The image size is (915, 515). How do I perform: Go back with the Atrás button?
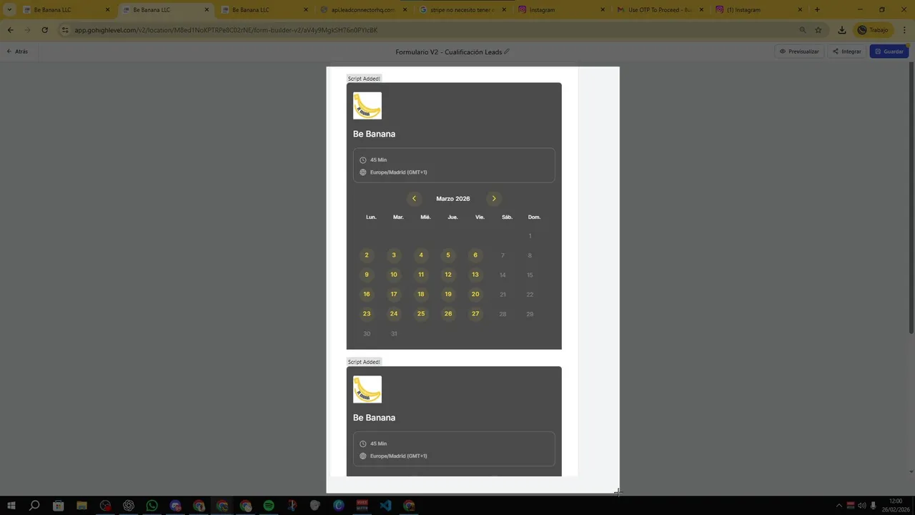[x=17, y=51]
